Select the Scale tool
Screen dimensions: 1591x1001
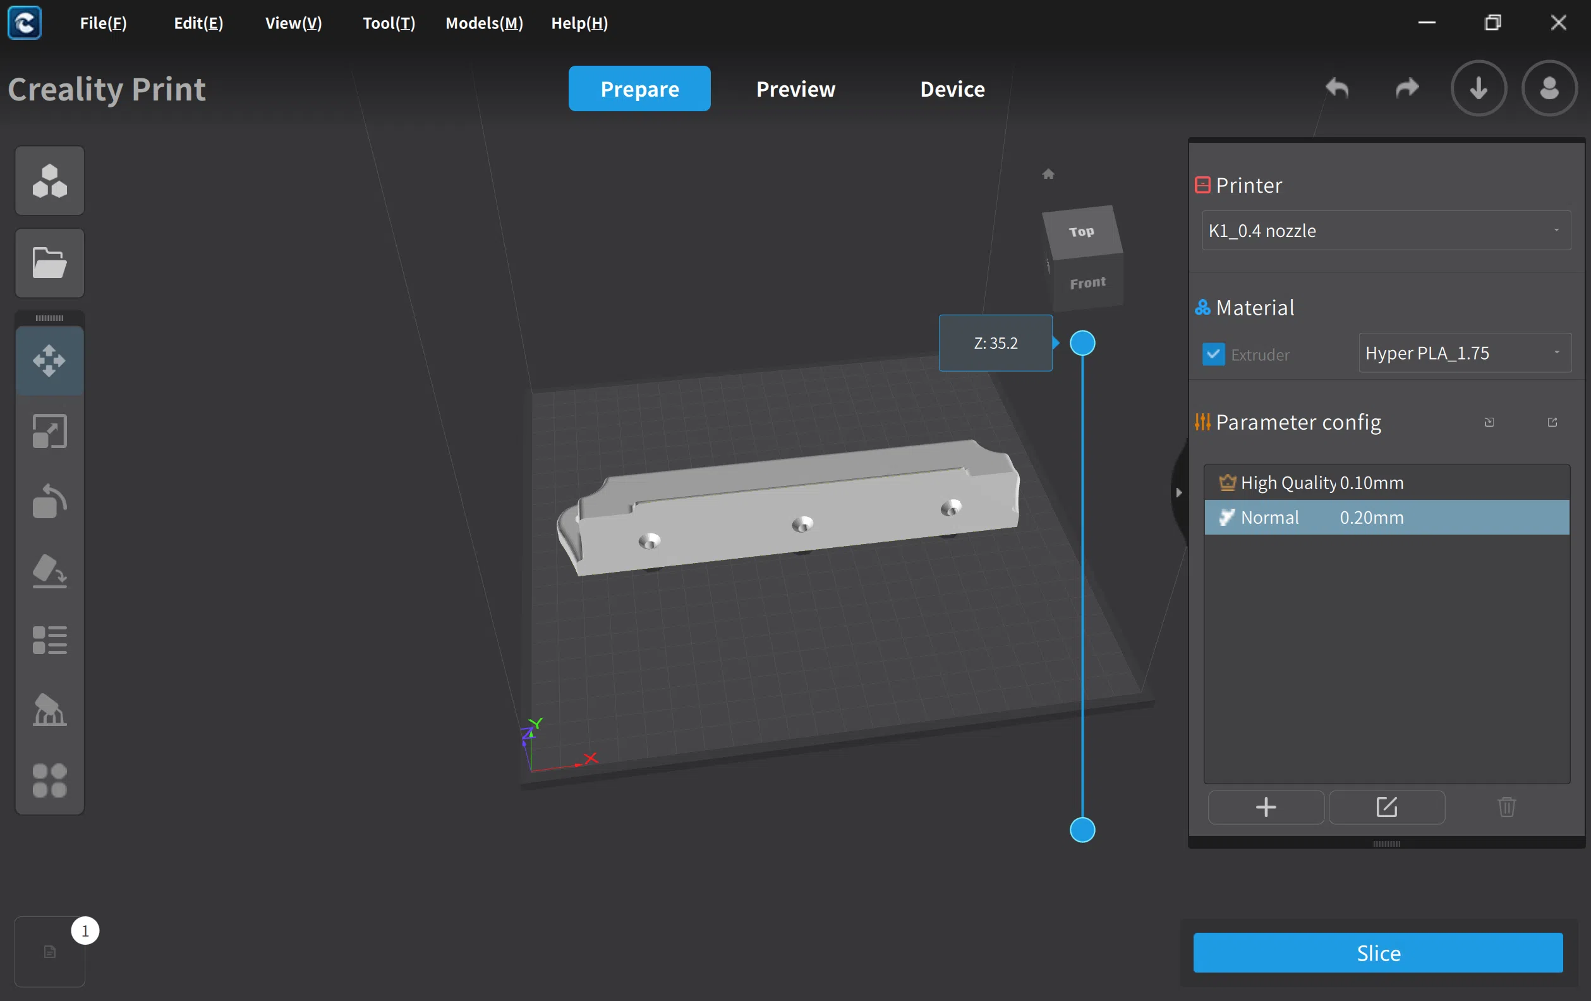tap(49, 432)
